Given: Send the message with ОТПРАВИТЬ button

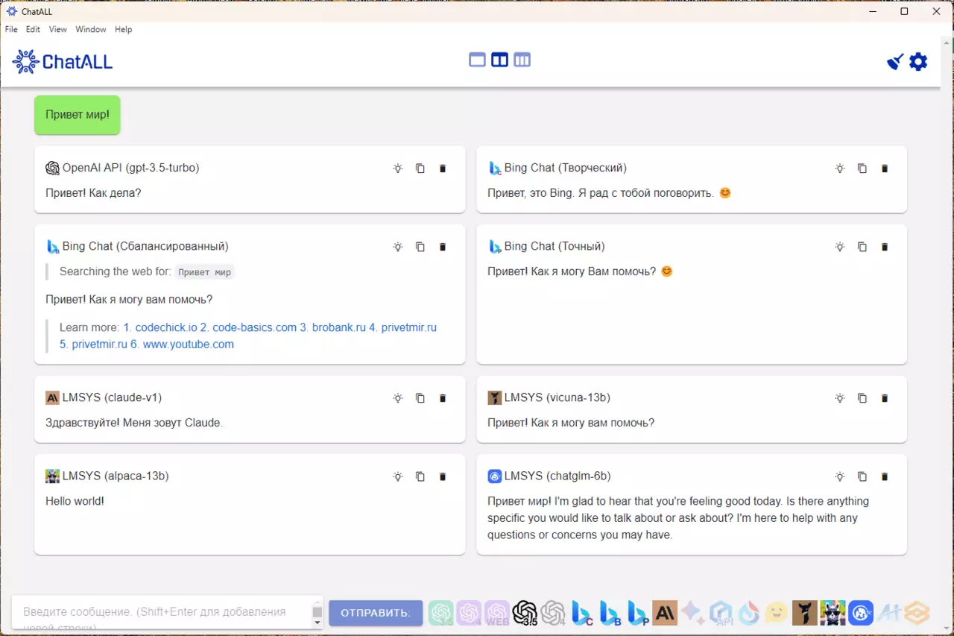Looking at the screenshot, I should 376,613.
